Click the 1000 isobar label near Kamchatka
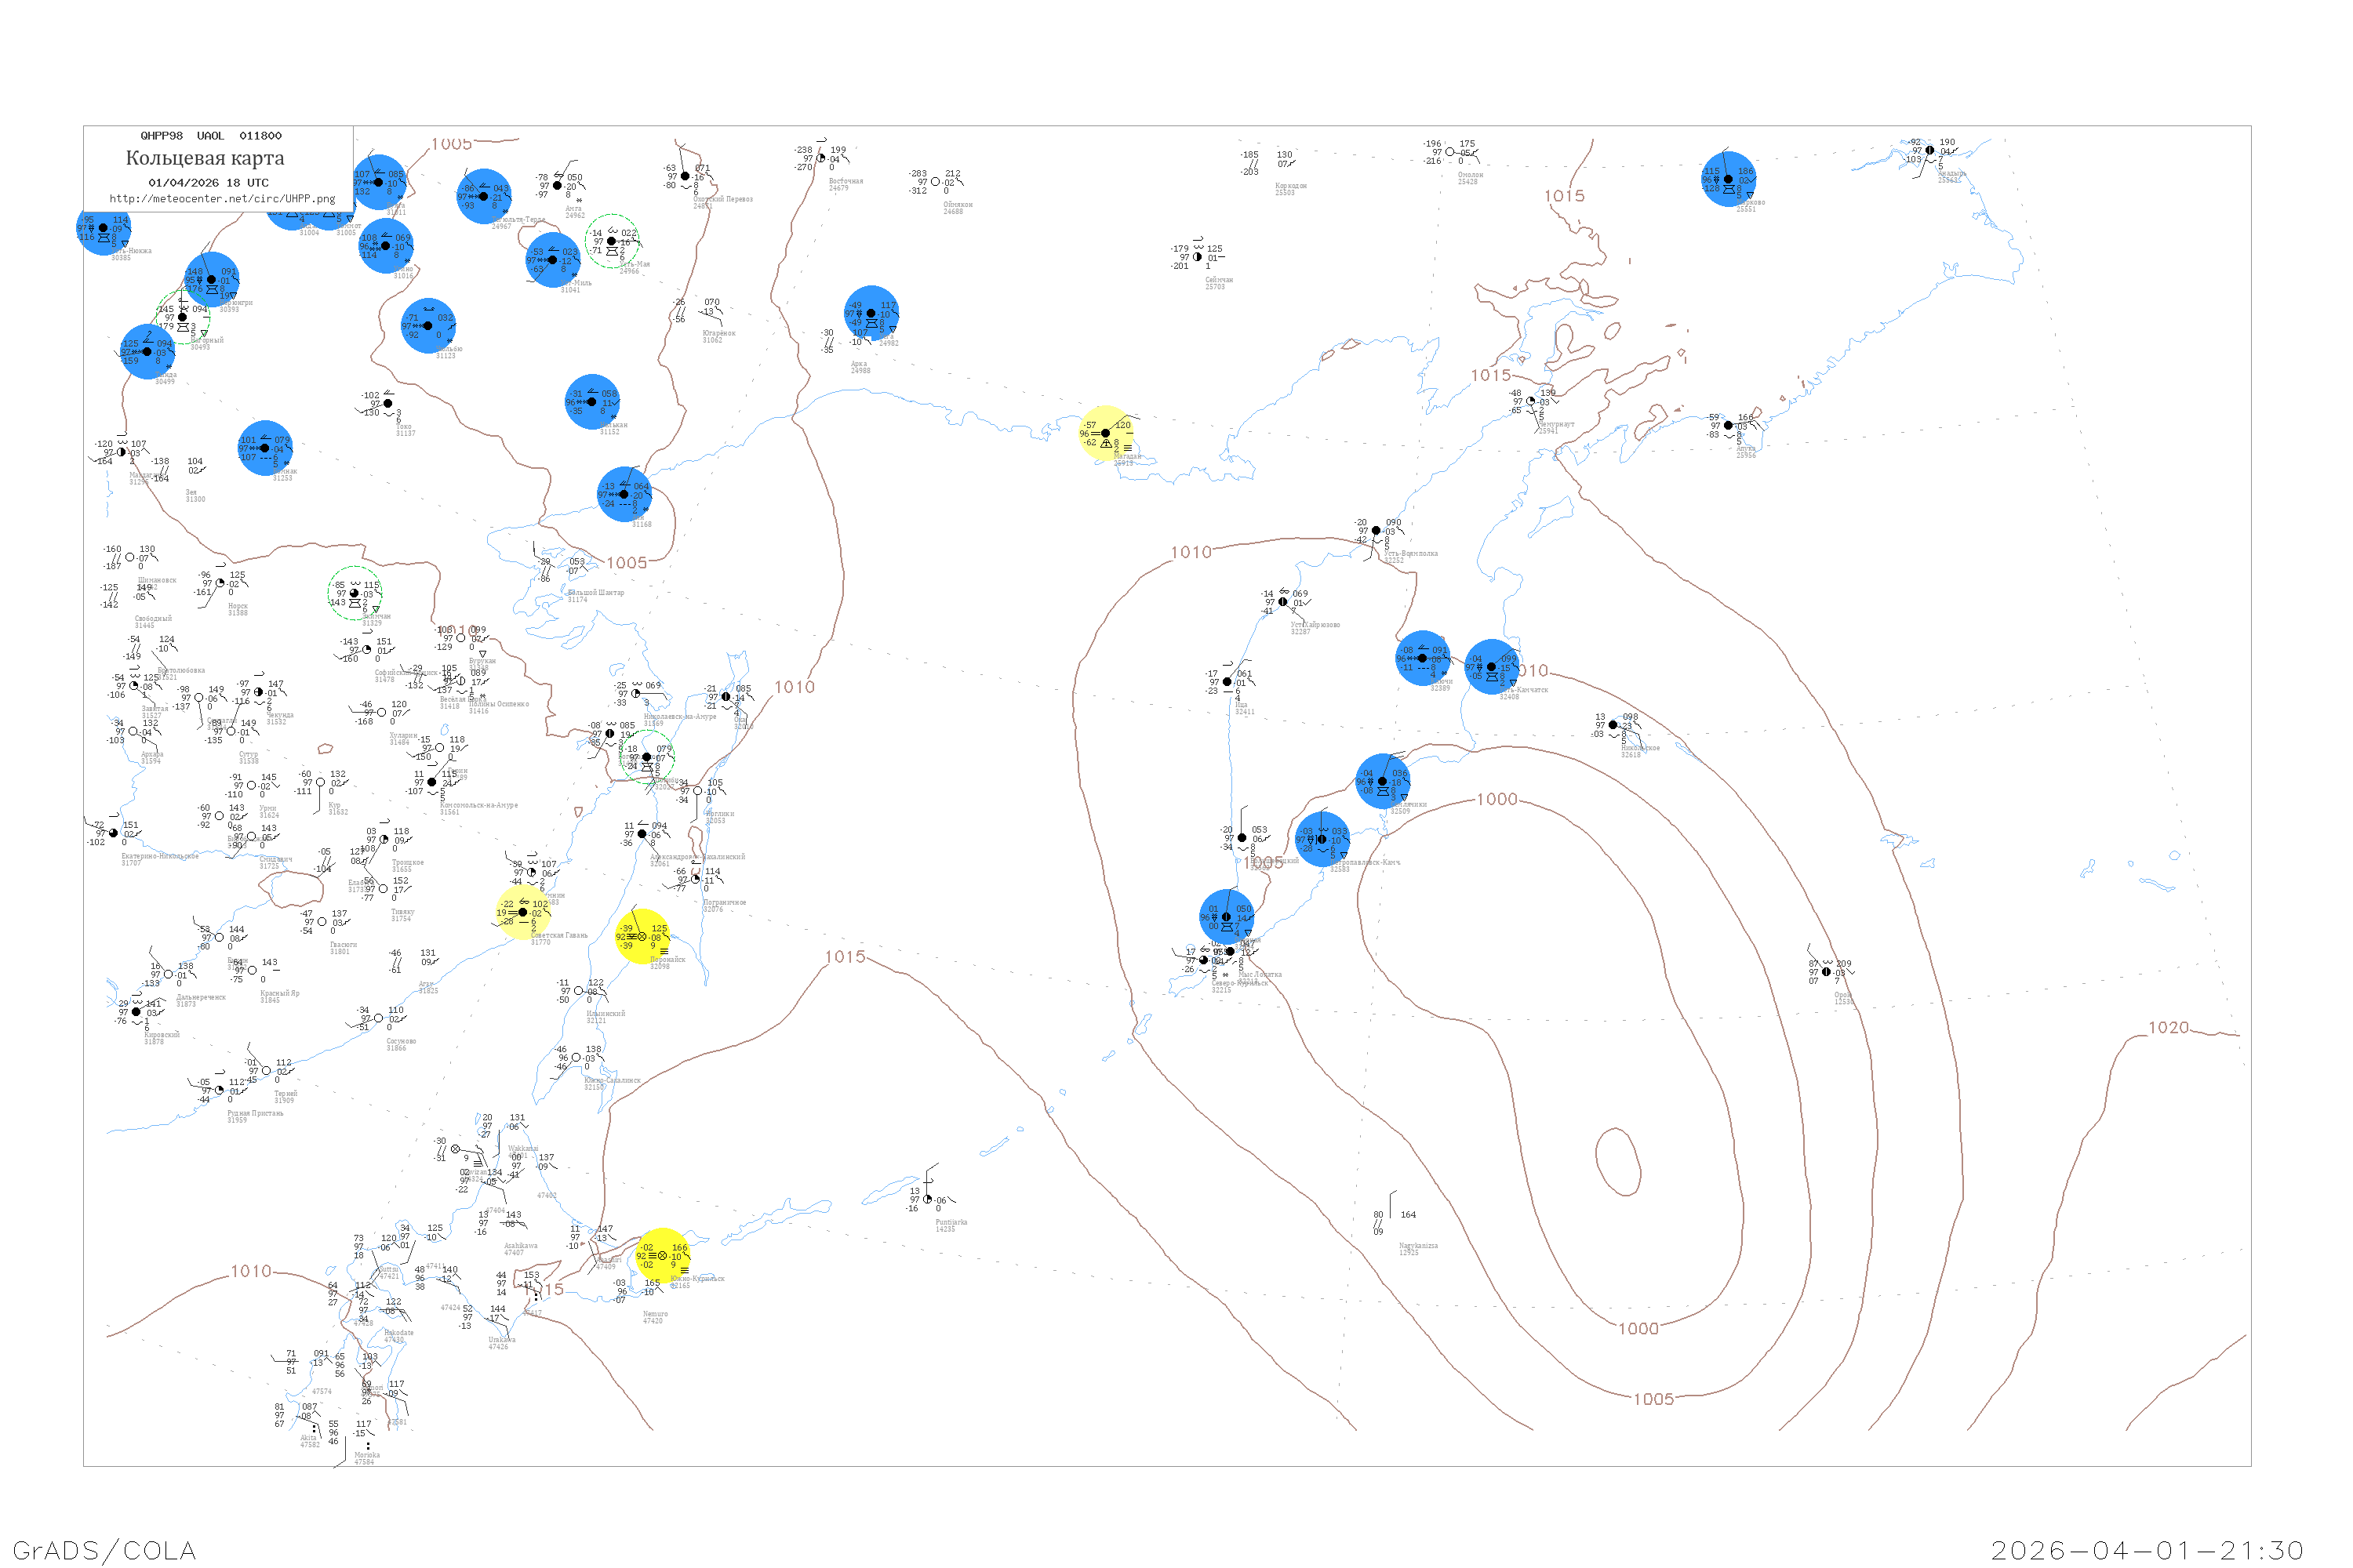 (x=1497, y=799)
